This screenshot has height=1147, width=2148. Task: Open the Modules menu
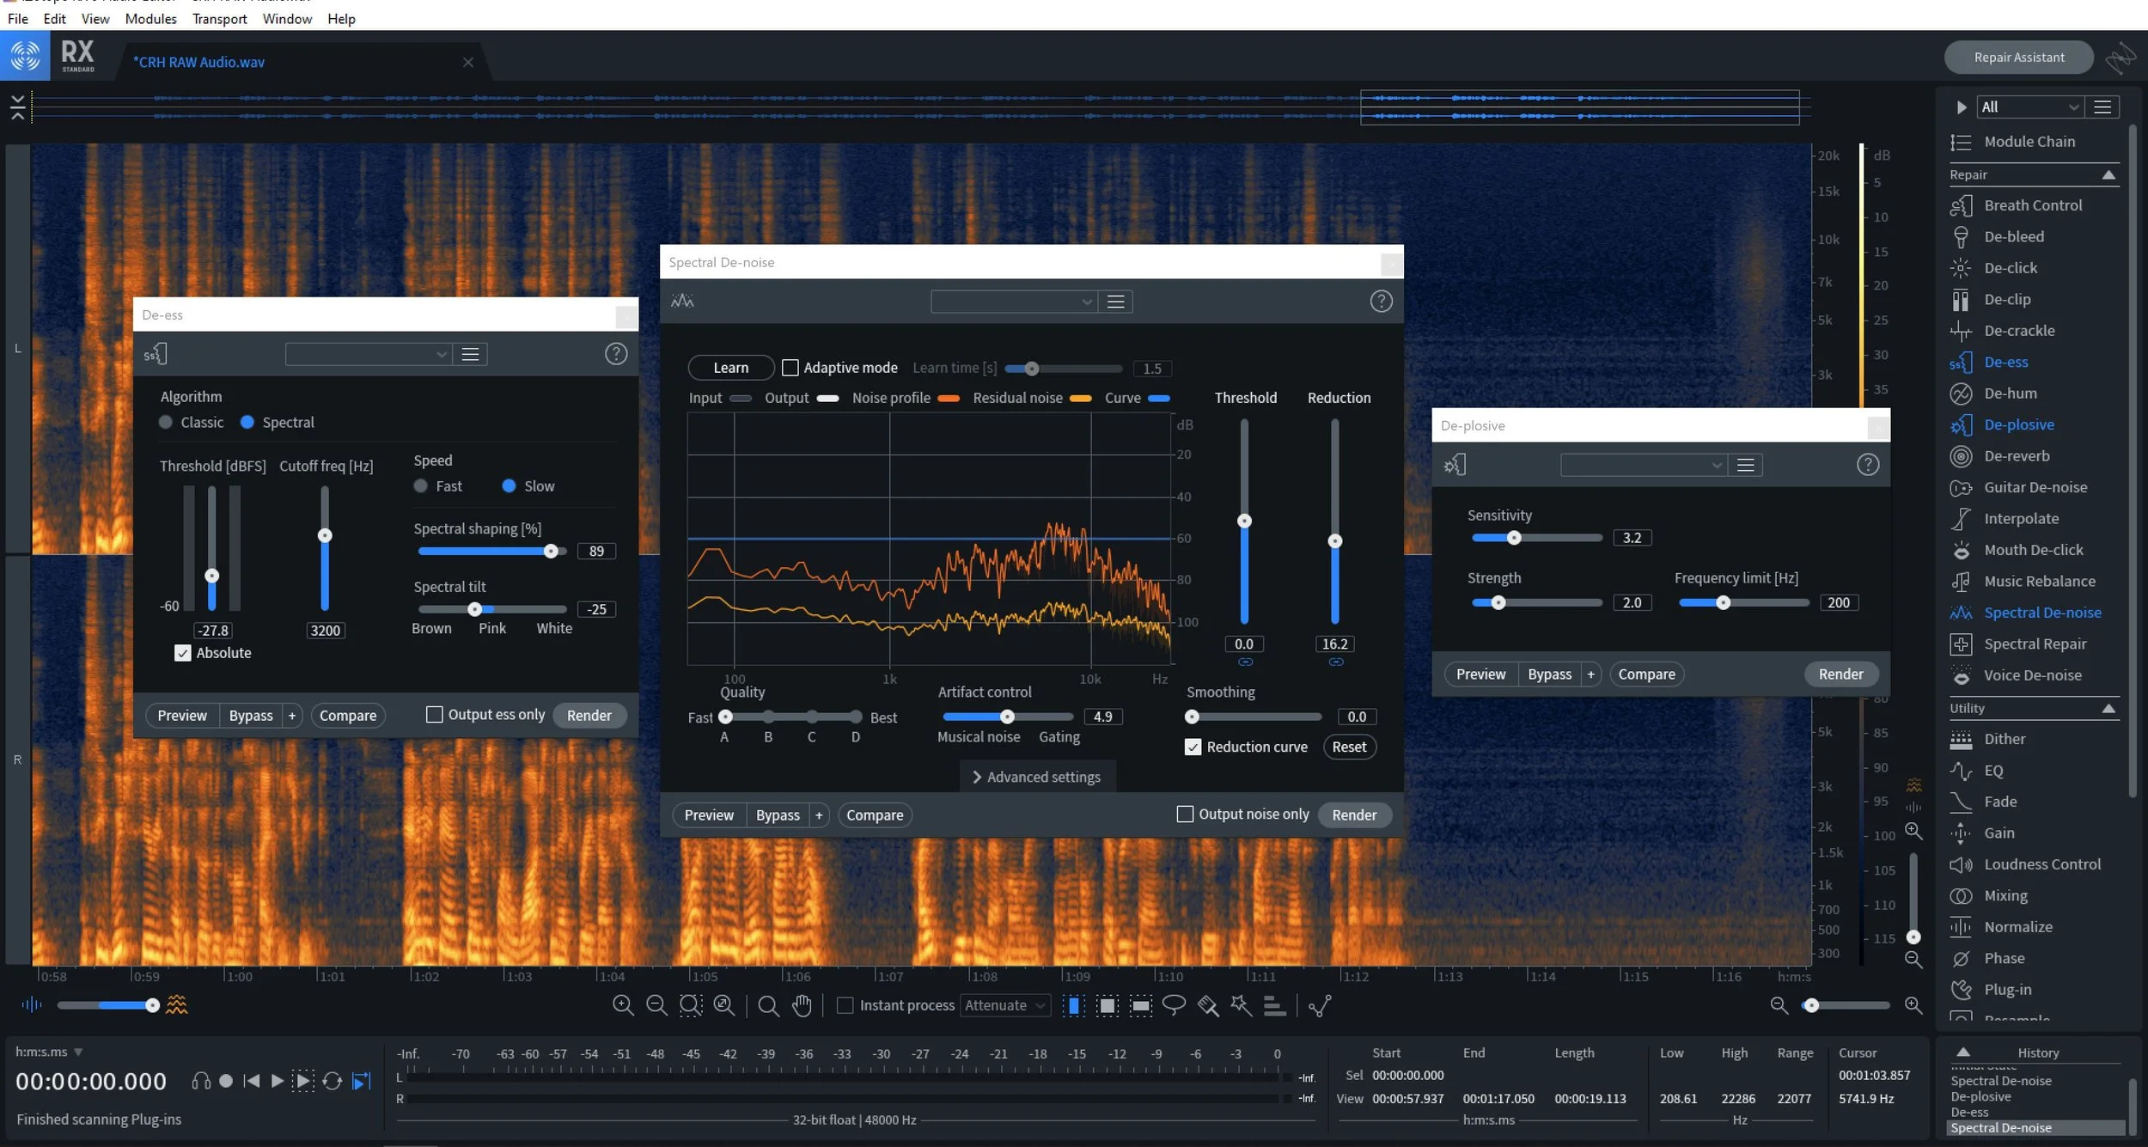pos(150,18)
